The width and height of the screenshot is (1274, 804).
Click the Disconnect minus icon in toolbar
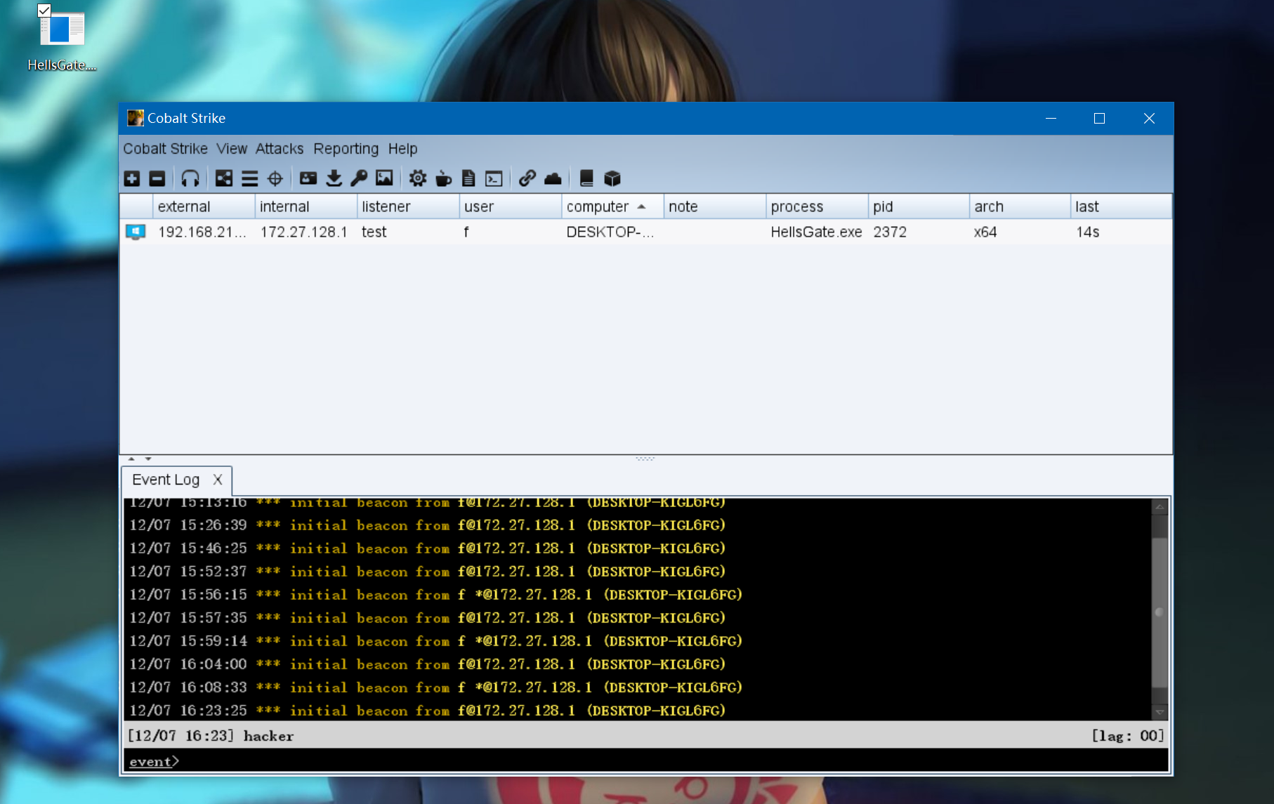tap(157, 178)
